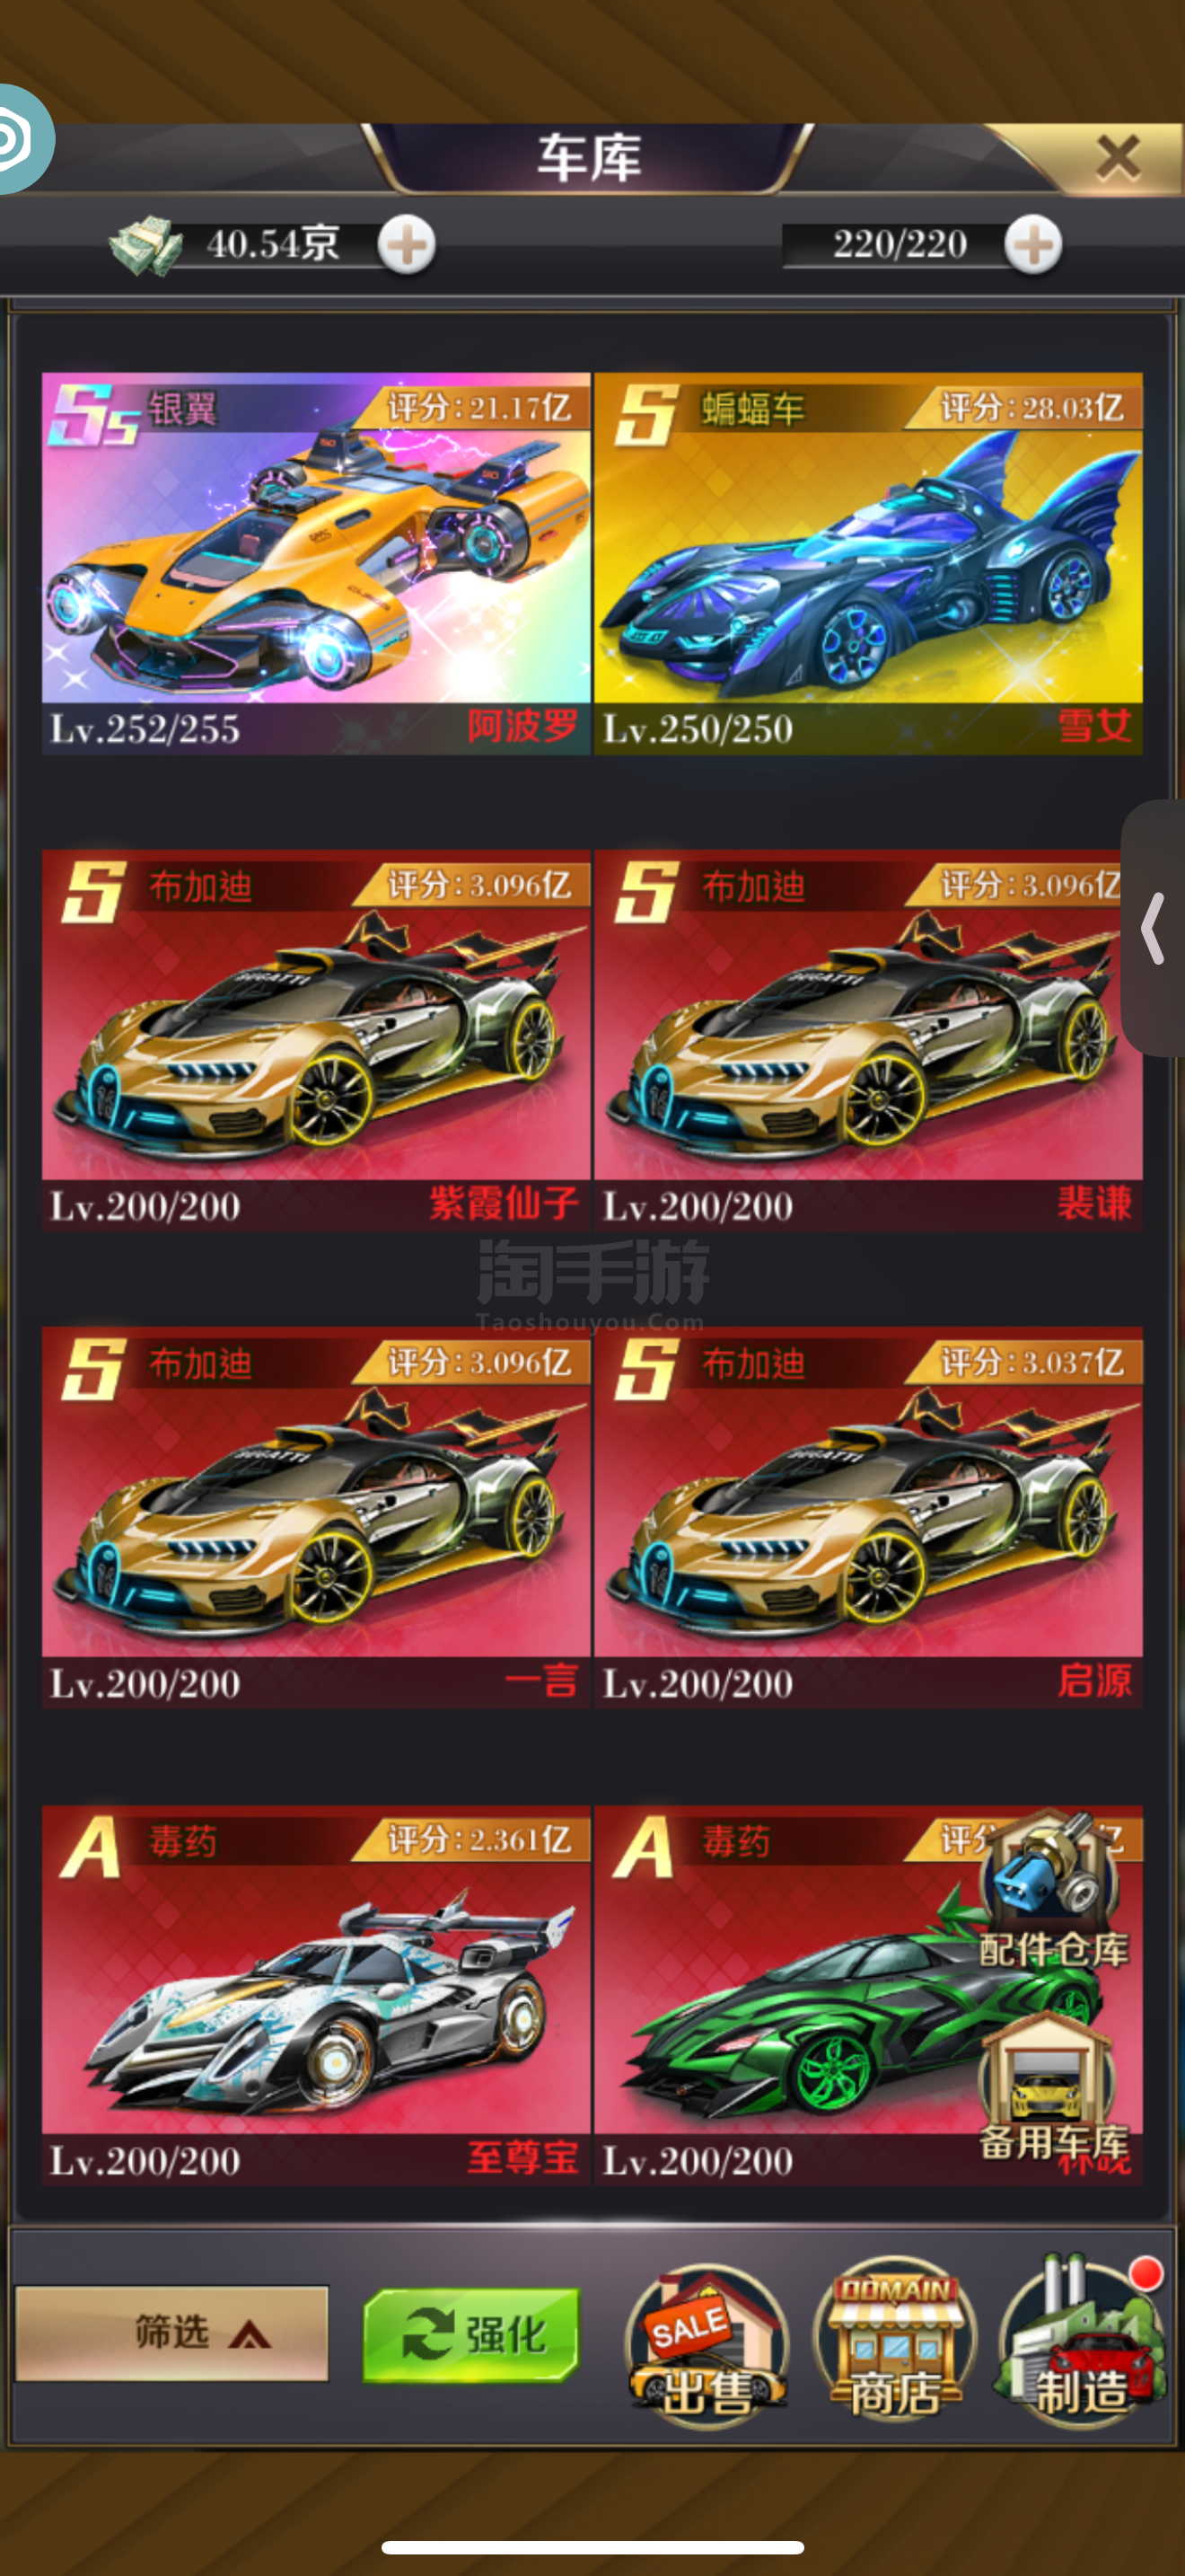Select the 布加迪 card driven by 启源
Screen dimensions: 1185x2576
coord(868,1517)
